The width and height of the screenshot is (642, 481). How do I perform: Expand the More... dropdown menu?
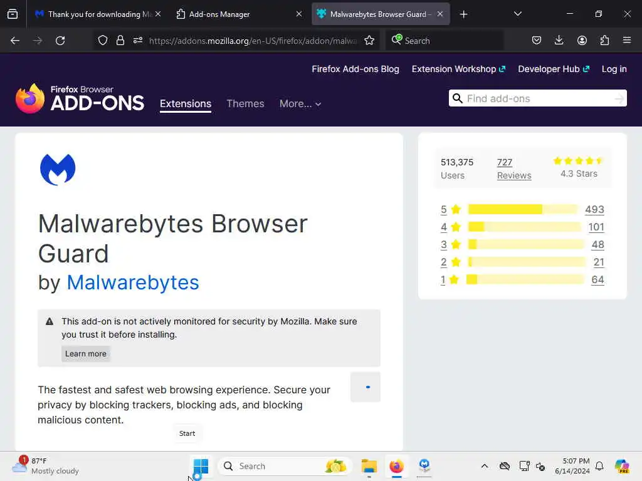pyautogui.click(x=300, y=103)
